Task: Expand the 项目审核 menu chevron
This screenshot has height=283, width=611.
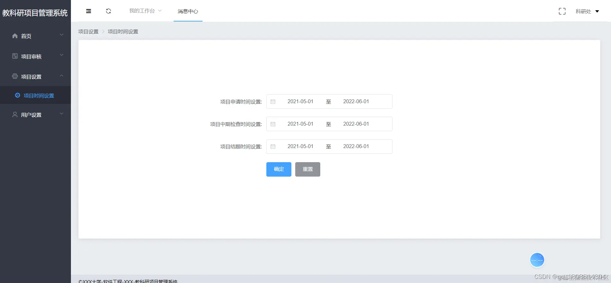Action: tap(62, 55)
